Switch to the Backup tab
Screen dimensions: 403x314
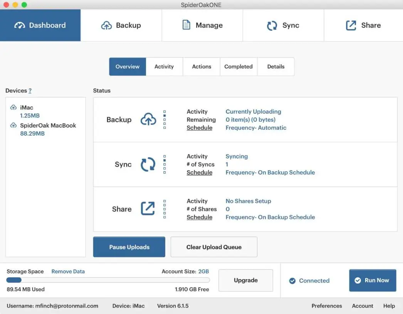121,25
